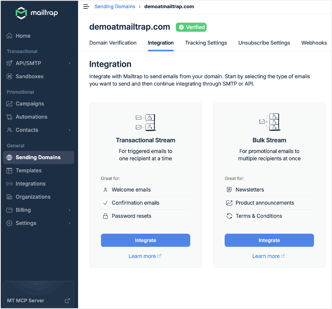Viewport: 332px width, 309px height.
Task: Open the Webhooks tab
Action: coord(314,43)
